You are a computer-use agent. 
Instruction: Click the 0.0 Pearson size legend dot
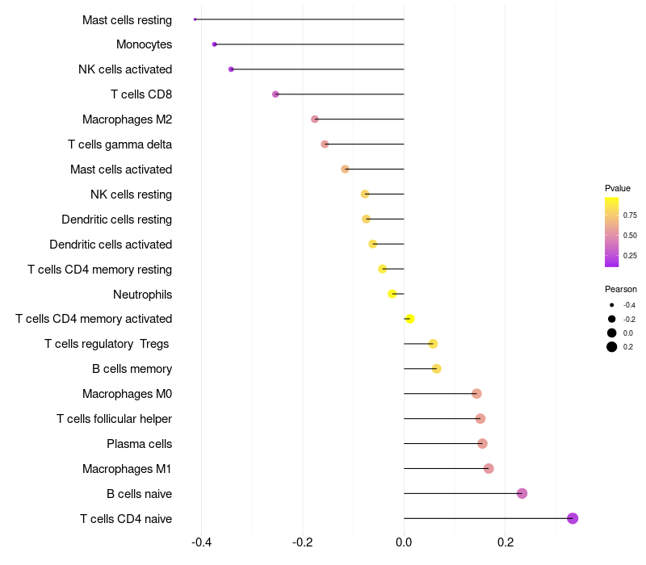[612, 333]
